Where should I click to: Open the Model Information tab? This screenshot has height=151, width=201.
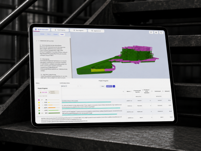(x=42, y=29)
